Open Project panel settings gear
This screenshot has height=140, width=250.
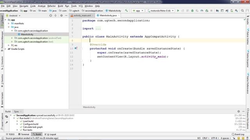tap(61, 16)
